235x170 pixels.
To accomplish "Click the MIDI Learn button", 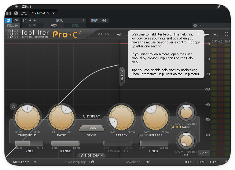I will [x=21, y=162].
